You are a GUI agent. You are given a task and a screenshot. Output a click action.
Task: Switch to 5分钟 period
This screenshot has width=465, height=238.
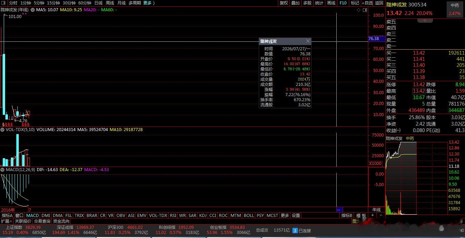pyautogui.click(x=39, y=3)
